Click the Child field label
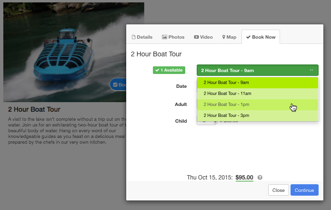This screenshot has width=331, height=210. click(181, 121)
